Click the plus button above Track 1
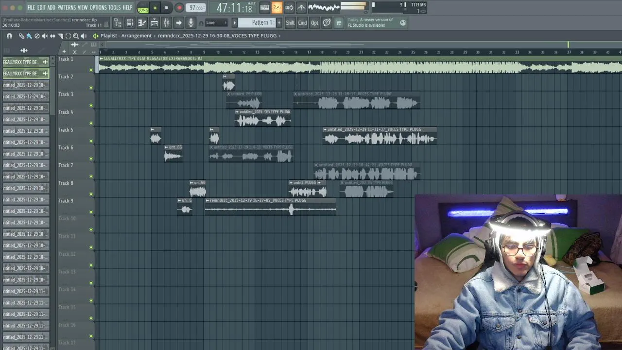Image resolution: width=622 pixels, height=350 pixels. point(64,52)
